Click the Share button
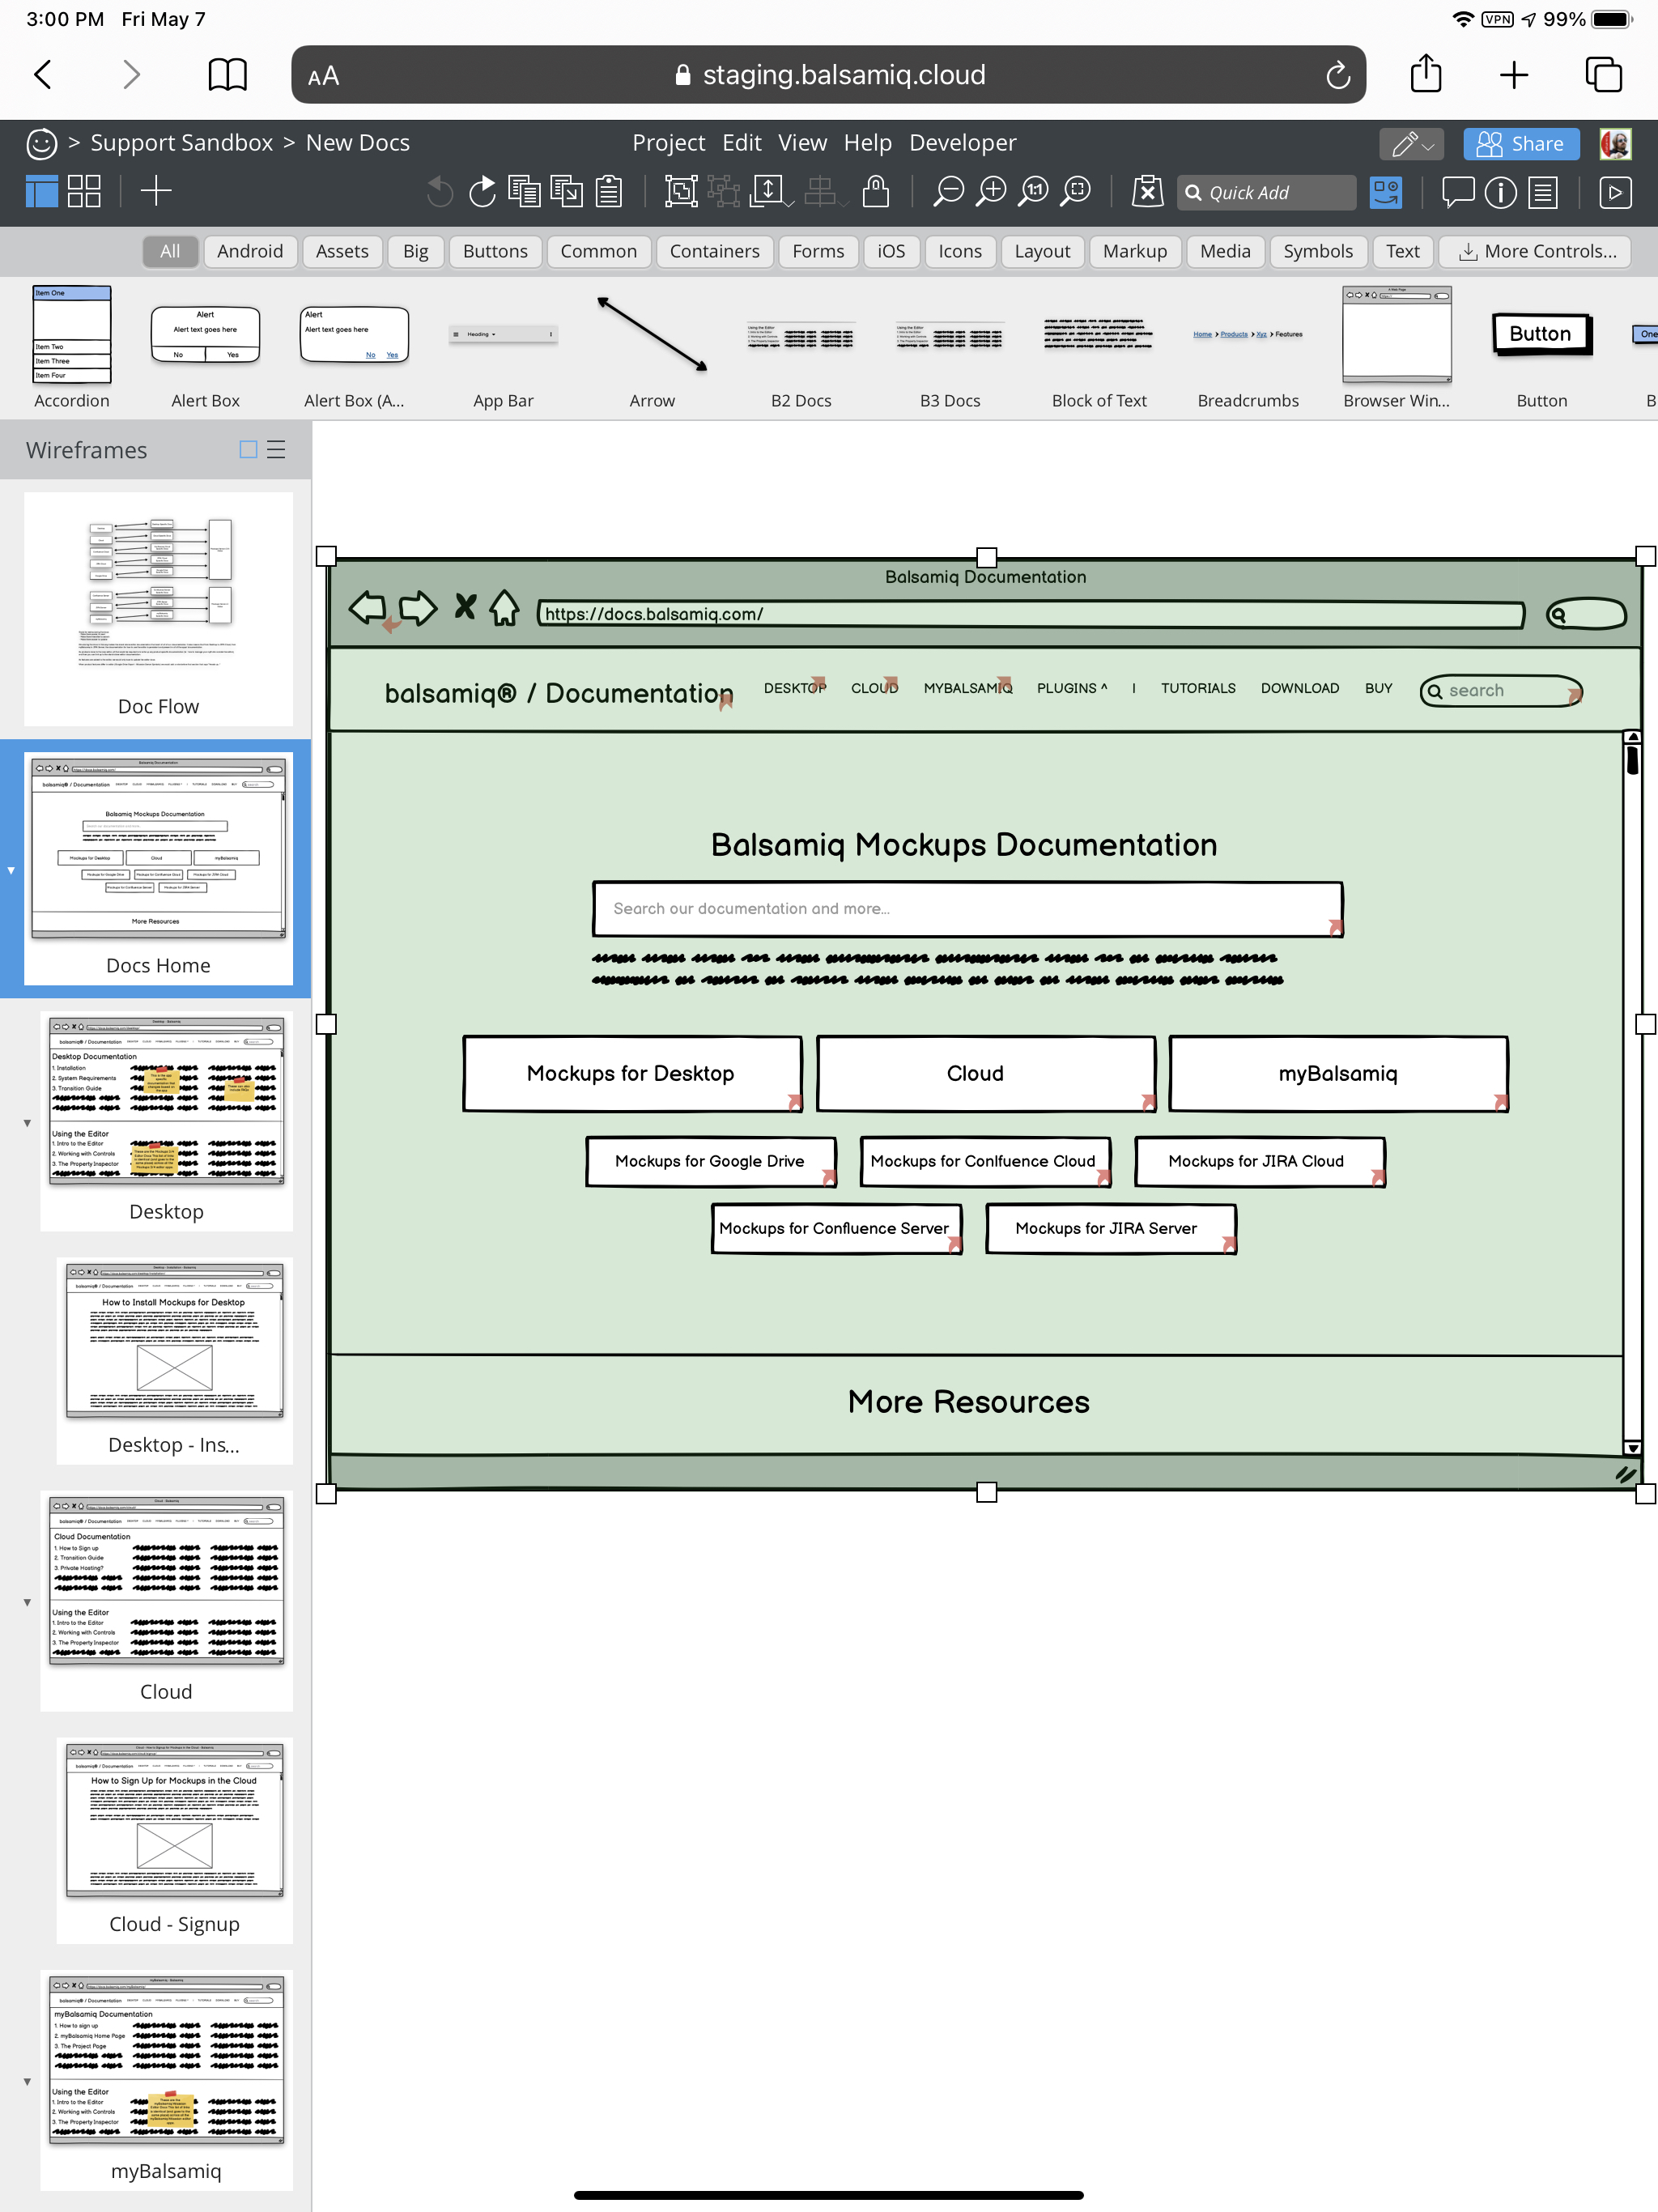This screenshot has width=1658, height=2212. (x=1520, y=144)
